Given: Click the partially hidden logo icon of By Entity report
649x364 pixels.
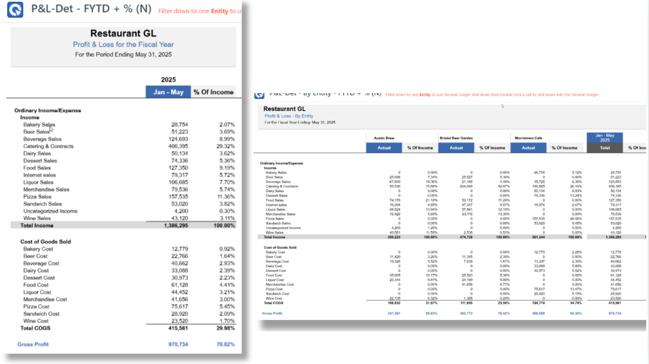Looking at the screenshot, I should (259, 95).
